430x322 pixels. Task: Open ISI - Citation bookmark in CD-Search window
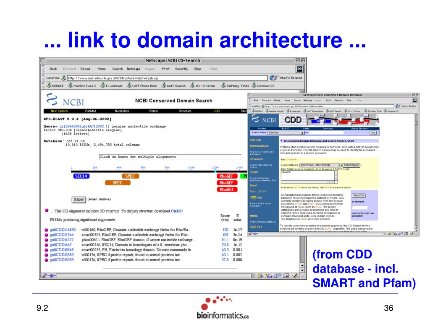(x=203, y=86)
